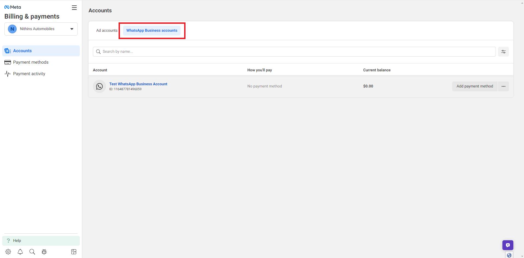Image resolution: width=524 pixels, height=258 pixels.
Task: Open the filter settings icon
Action: click(503, 52)
